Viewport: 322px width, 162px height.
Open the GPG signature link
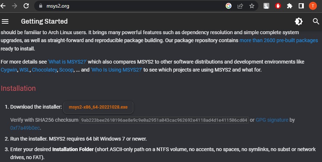[272, 120]
